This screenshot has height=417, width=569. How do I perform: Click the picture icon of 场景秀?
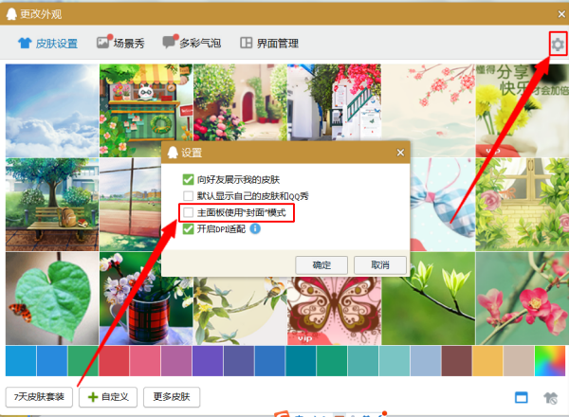coord(103,43)
